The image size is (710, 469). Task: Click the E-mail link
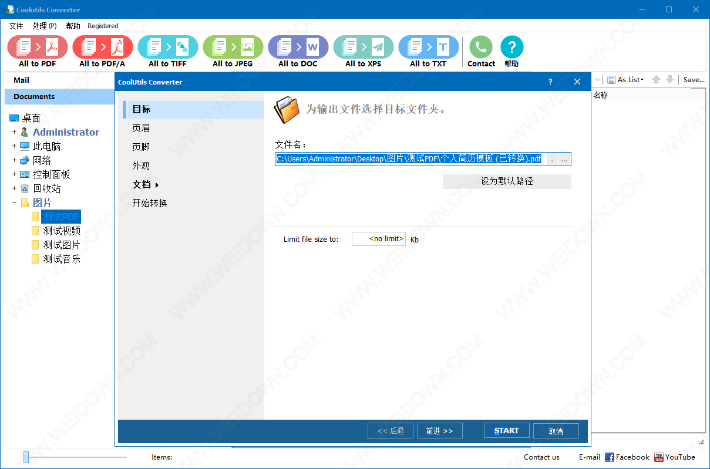pos(589,457)
